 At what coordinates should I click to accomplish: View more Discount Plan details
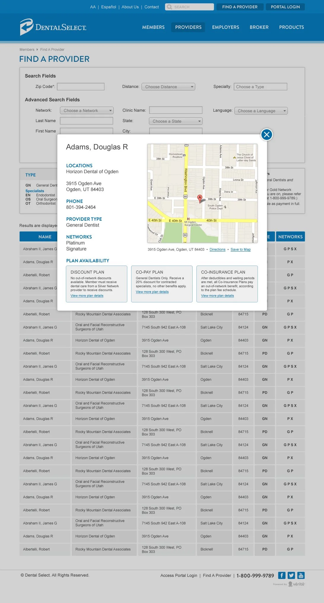pos(87,296)
